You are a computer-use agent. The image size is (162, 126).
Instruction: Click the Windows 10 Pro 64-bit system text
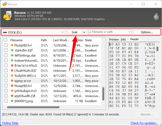(x=29, y=16)
